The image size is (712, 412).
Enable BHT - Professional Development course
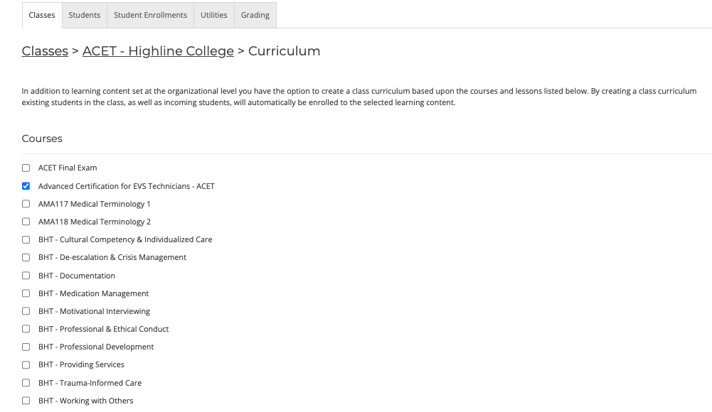pos(26,347)
